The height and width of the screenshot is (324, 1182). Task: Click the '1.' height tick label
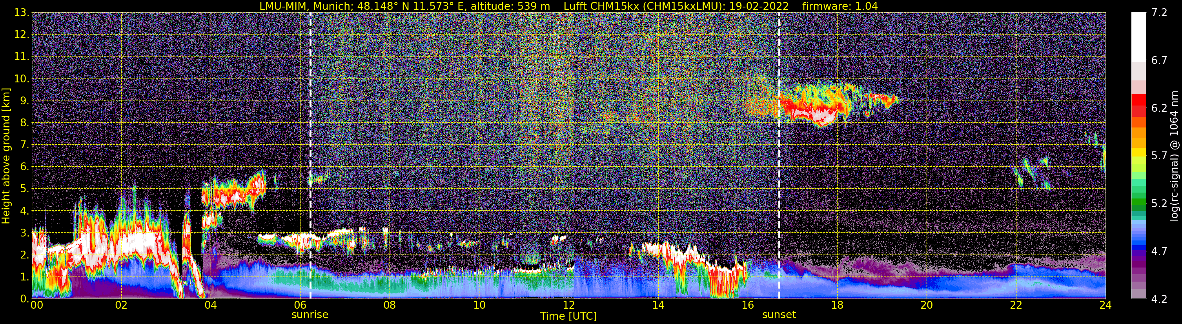pyautogui.click(x=24, y=277)
